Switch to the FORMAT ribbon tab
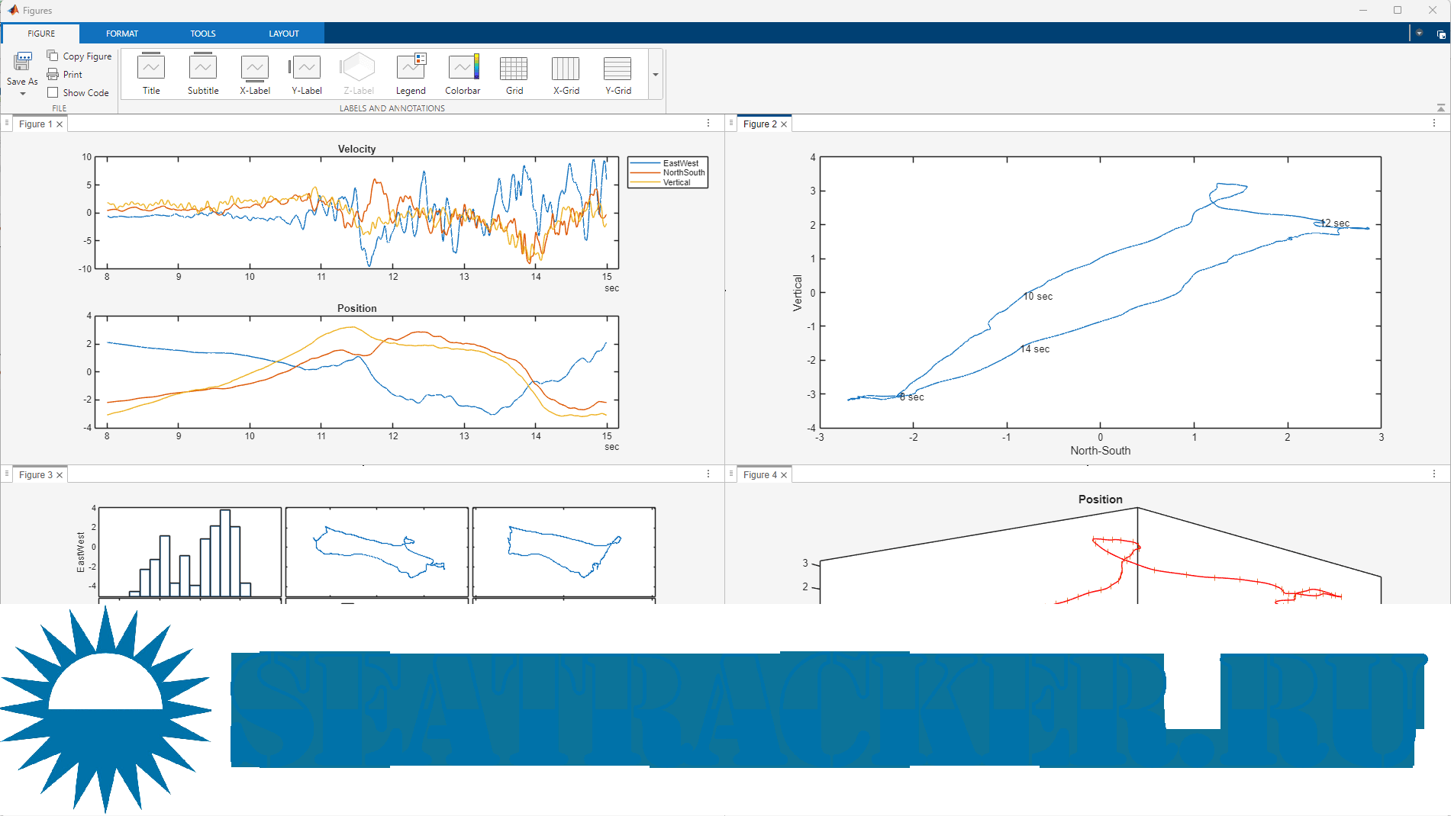The image size is (1451, 816). (122, 34)
